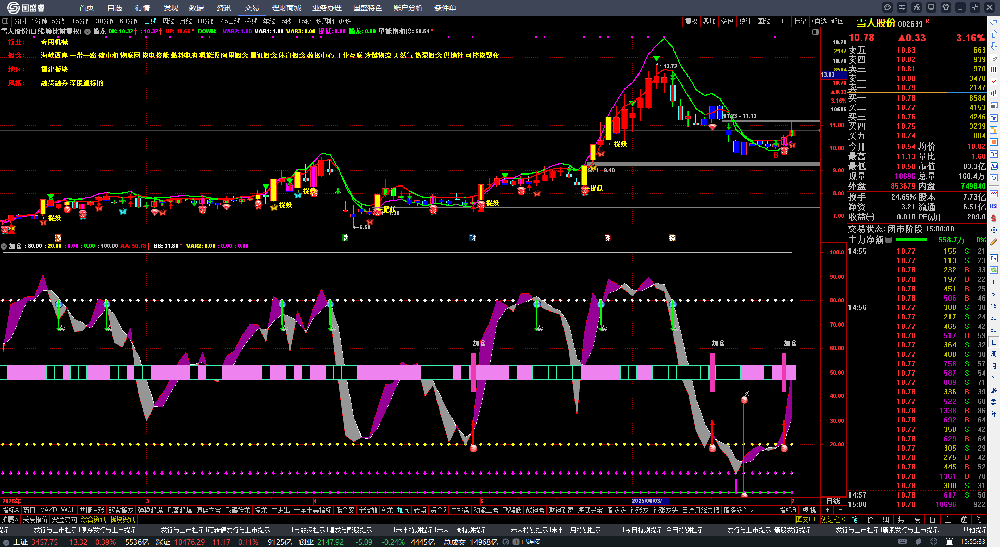Open the message bubble icon in title bar
1000x547 pixels.
[x=888, y=7]
